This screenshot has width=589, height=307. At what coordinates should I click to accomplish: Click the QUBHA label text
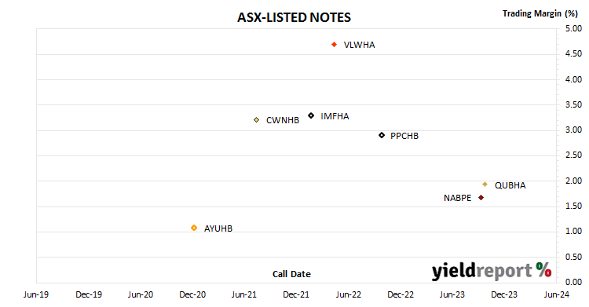tap(510, 185)
